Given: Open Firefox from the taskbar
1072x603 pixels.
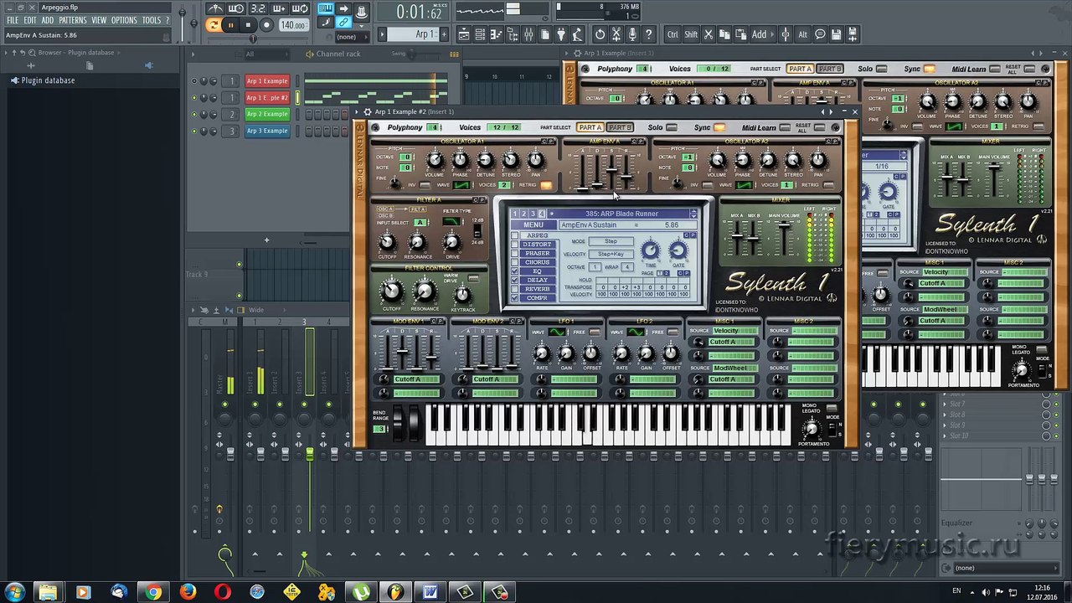Looking at the screenshot, I should [x=188, y=592].
